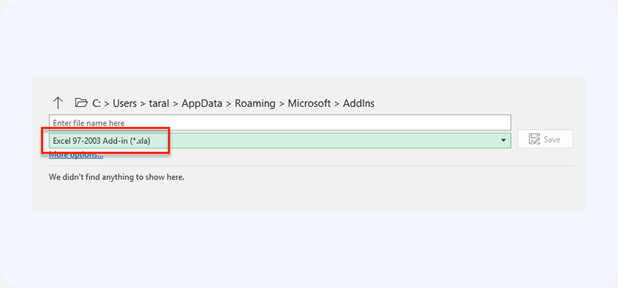
Task: Focus the Enter file name here field
Action: point(280,123)
